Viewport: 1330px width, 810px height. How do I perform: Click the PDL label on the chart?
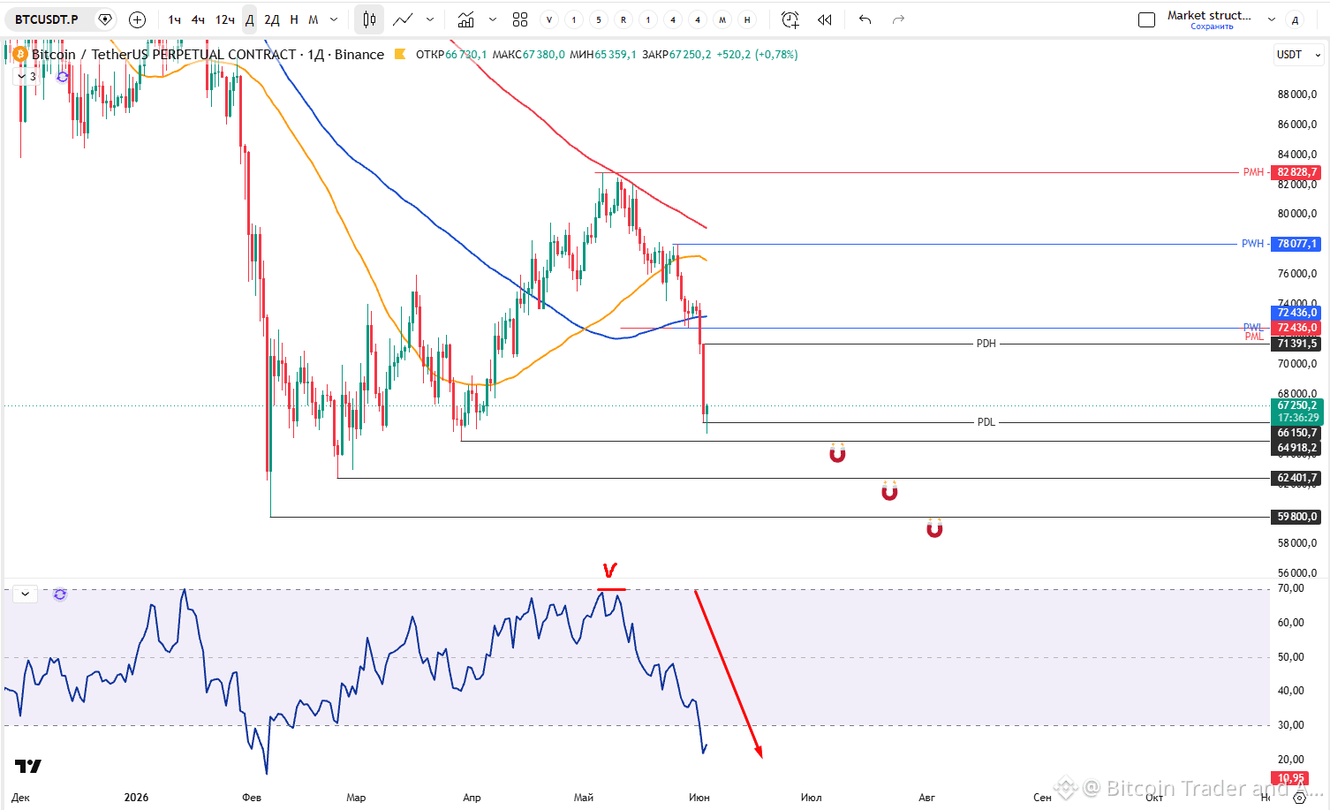(986, 422)
